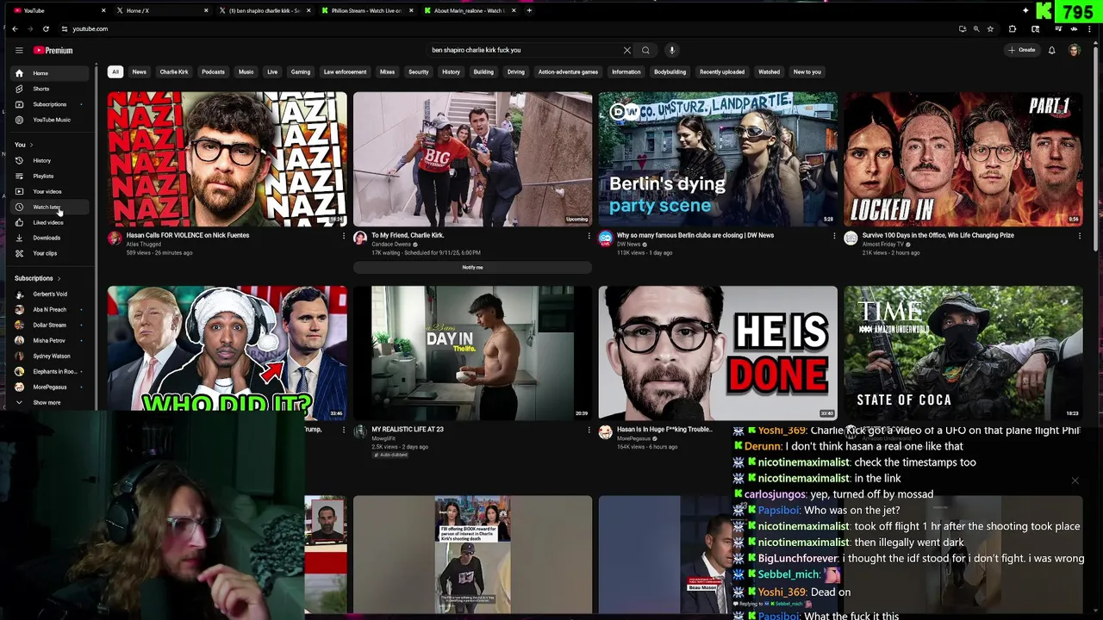Viewport: 1103px width, 620px height.
Task: Select the Law enforcement filter chip
Action: (x=345, y=71)
